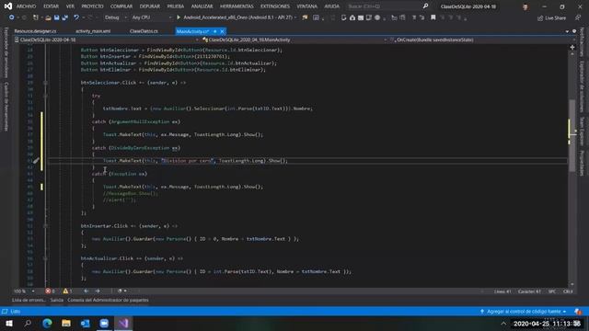589x331 pixels.
Task: Navigate to next issue arrow
Action: tap(98, 291)
